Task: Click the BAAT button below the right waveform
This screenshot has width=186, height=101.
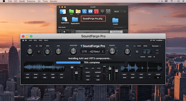Action: coord(124,74)
